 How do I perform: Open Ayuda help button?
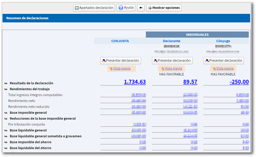[x=126, y=7]
